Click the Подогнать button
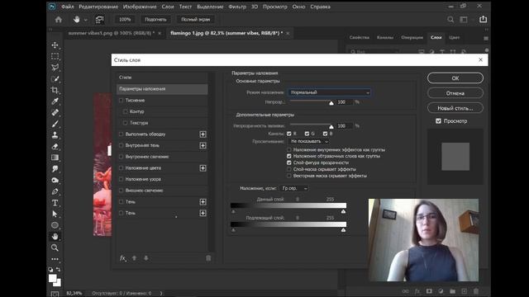The height and width of the screenshot is (297, 529). [x=155, y=20]
